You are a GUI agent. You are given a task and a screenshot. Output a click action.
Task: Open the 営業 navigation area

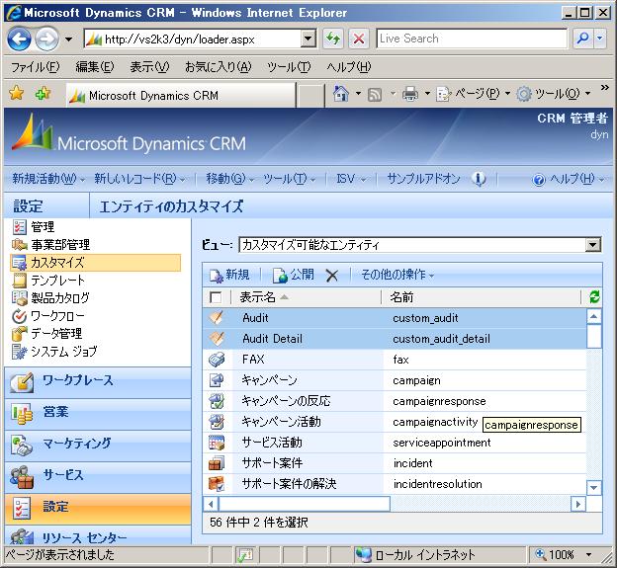coord(98,414)
